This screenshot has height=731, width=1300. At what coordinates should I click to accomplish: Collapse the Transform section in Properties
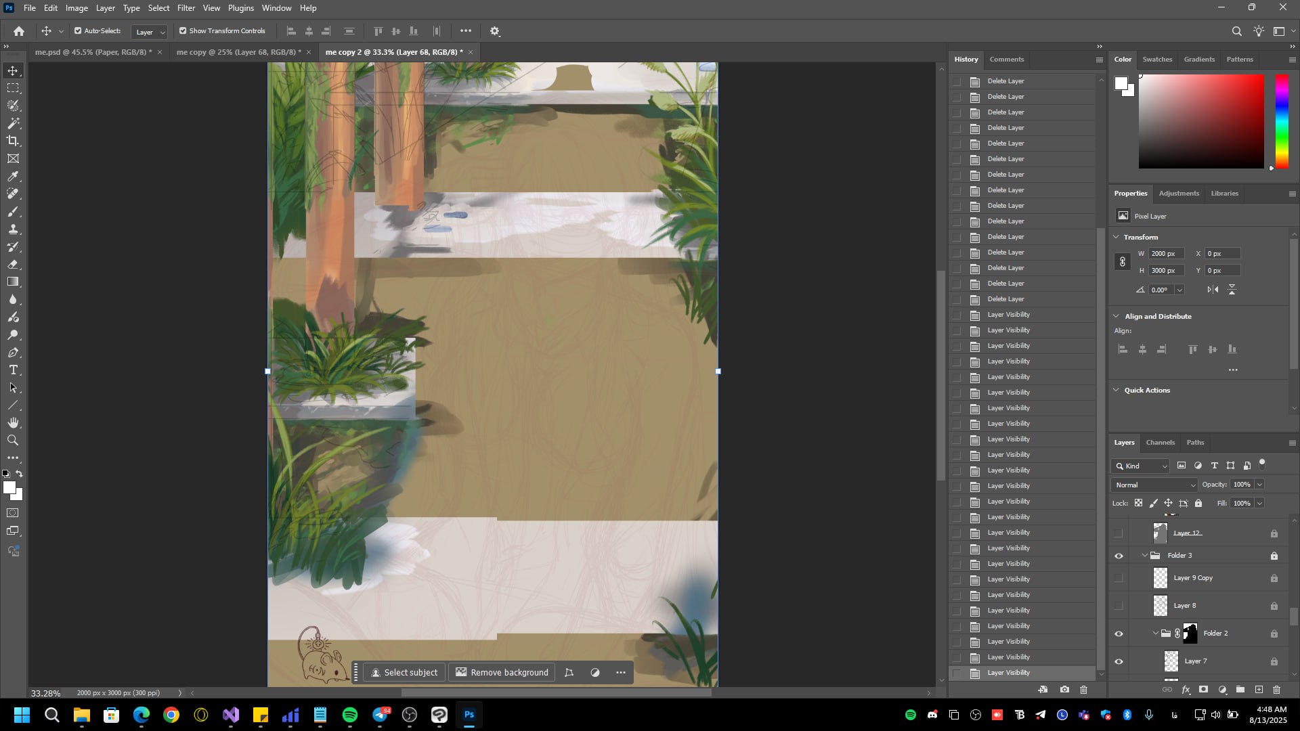1117,237
